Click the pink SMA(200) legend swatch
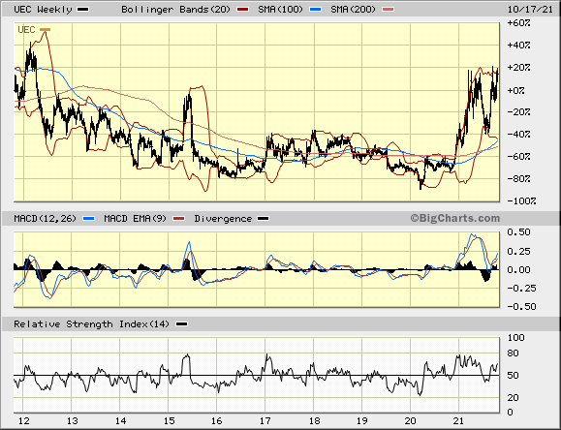 tap(389, 10)
